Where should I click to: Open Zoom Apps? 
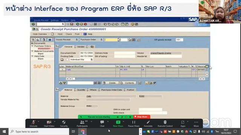(183, 122)
